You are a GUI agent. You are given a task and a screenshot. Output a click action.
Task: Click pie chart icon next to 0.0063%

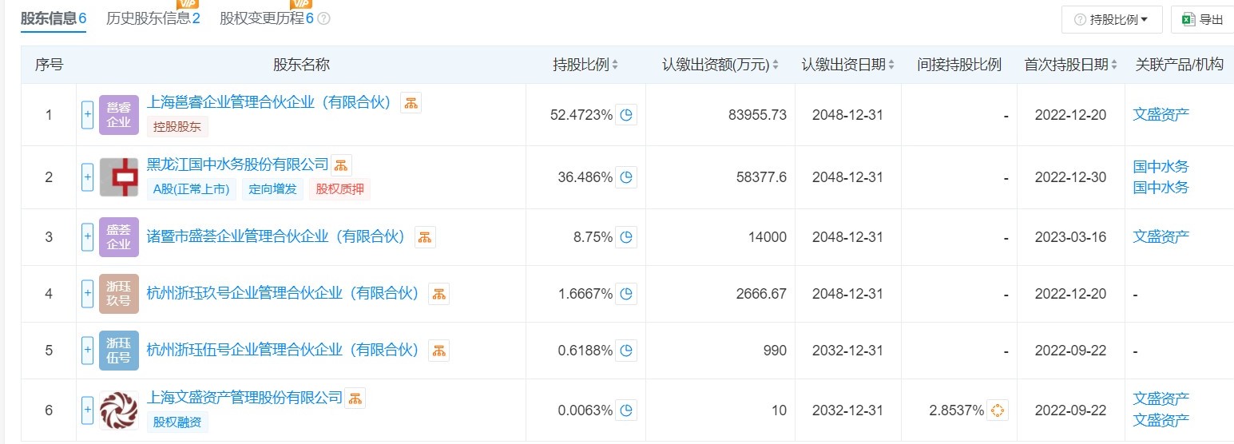coord(626,410)
